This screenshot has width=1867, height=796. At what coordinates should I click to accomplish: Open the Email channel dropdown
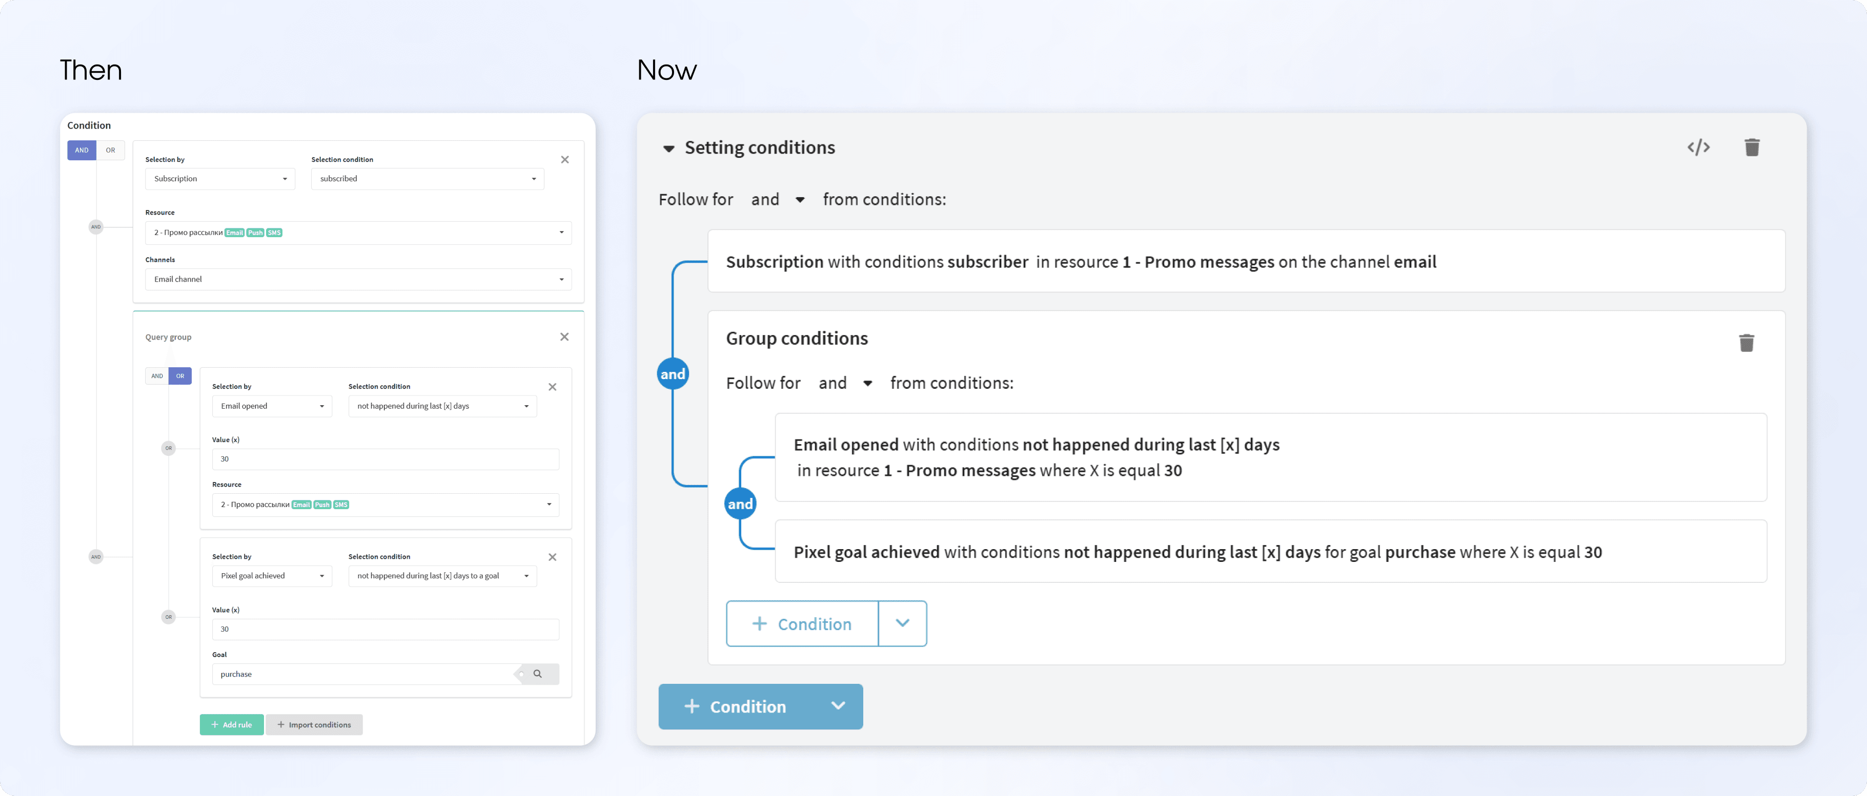coord(358,280)
